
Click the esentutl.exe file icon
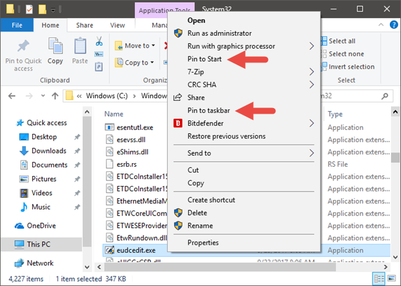click(x=110, y=127)
